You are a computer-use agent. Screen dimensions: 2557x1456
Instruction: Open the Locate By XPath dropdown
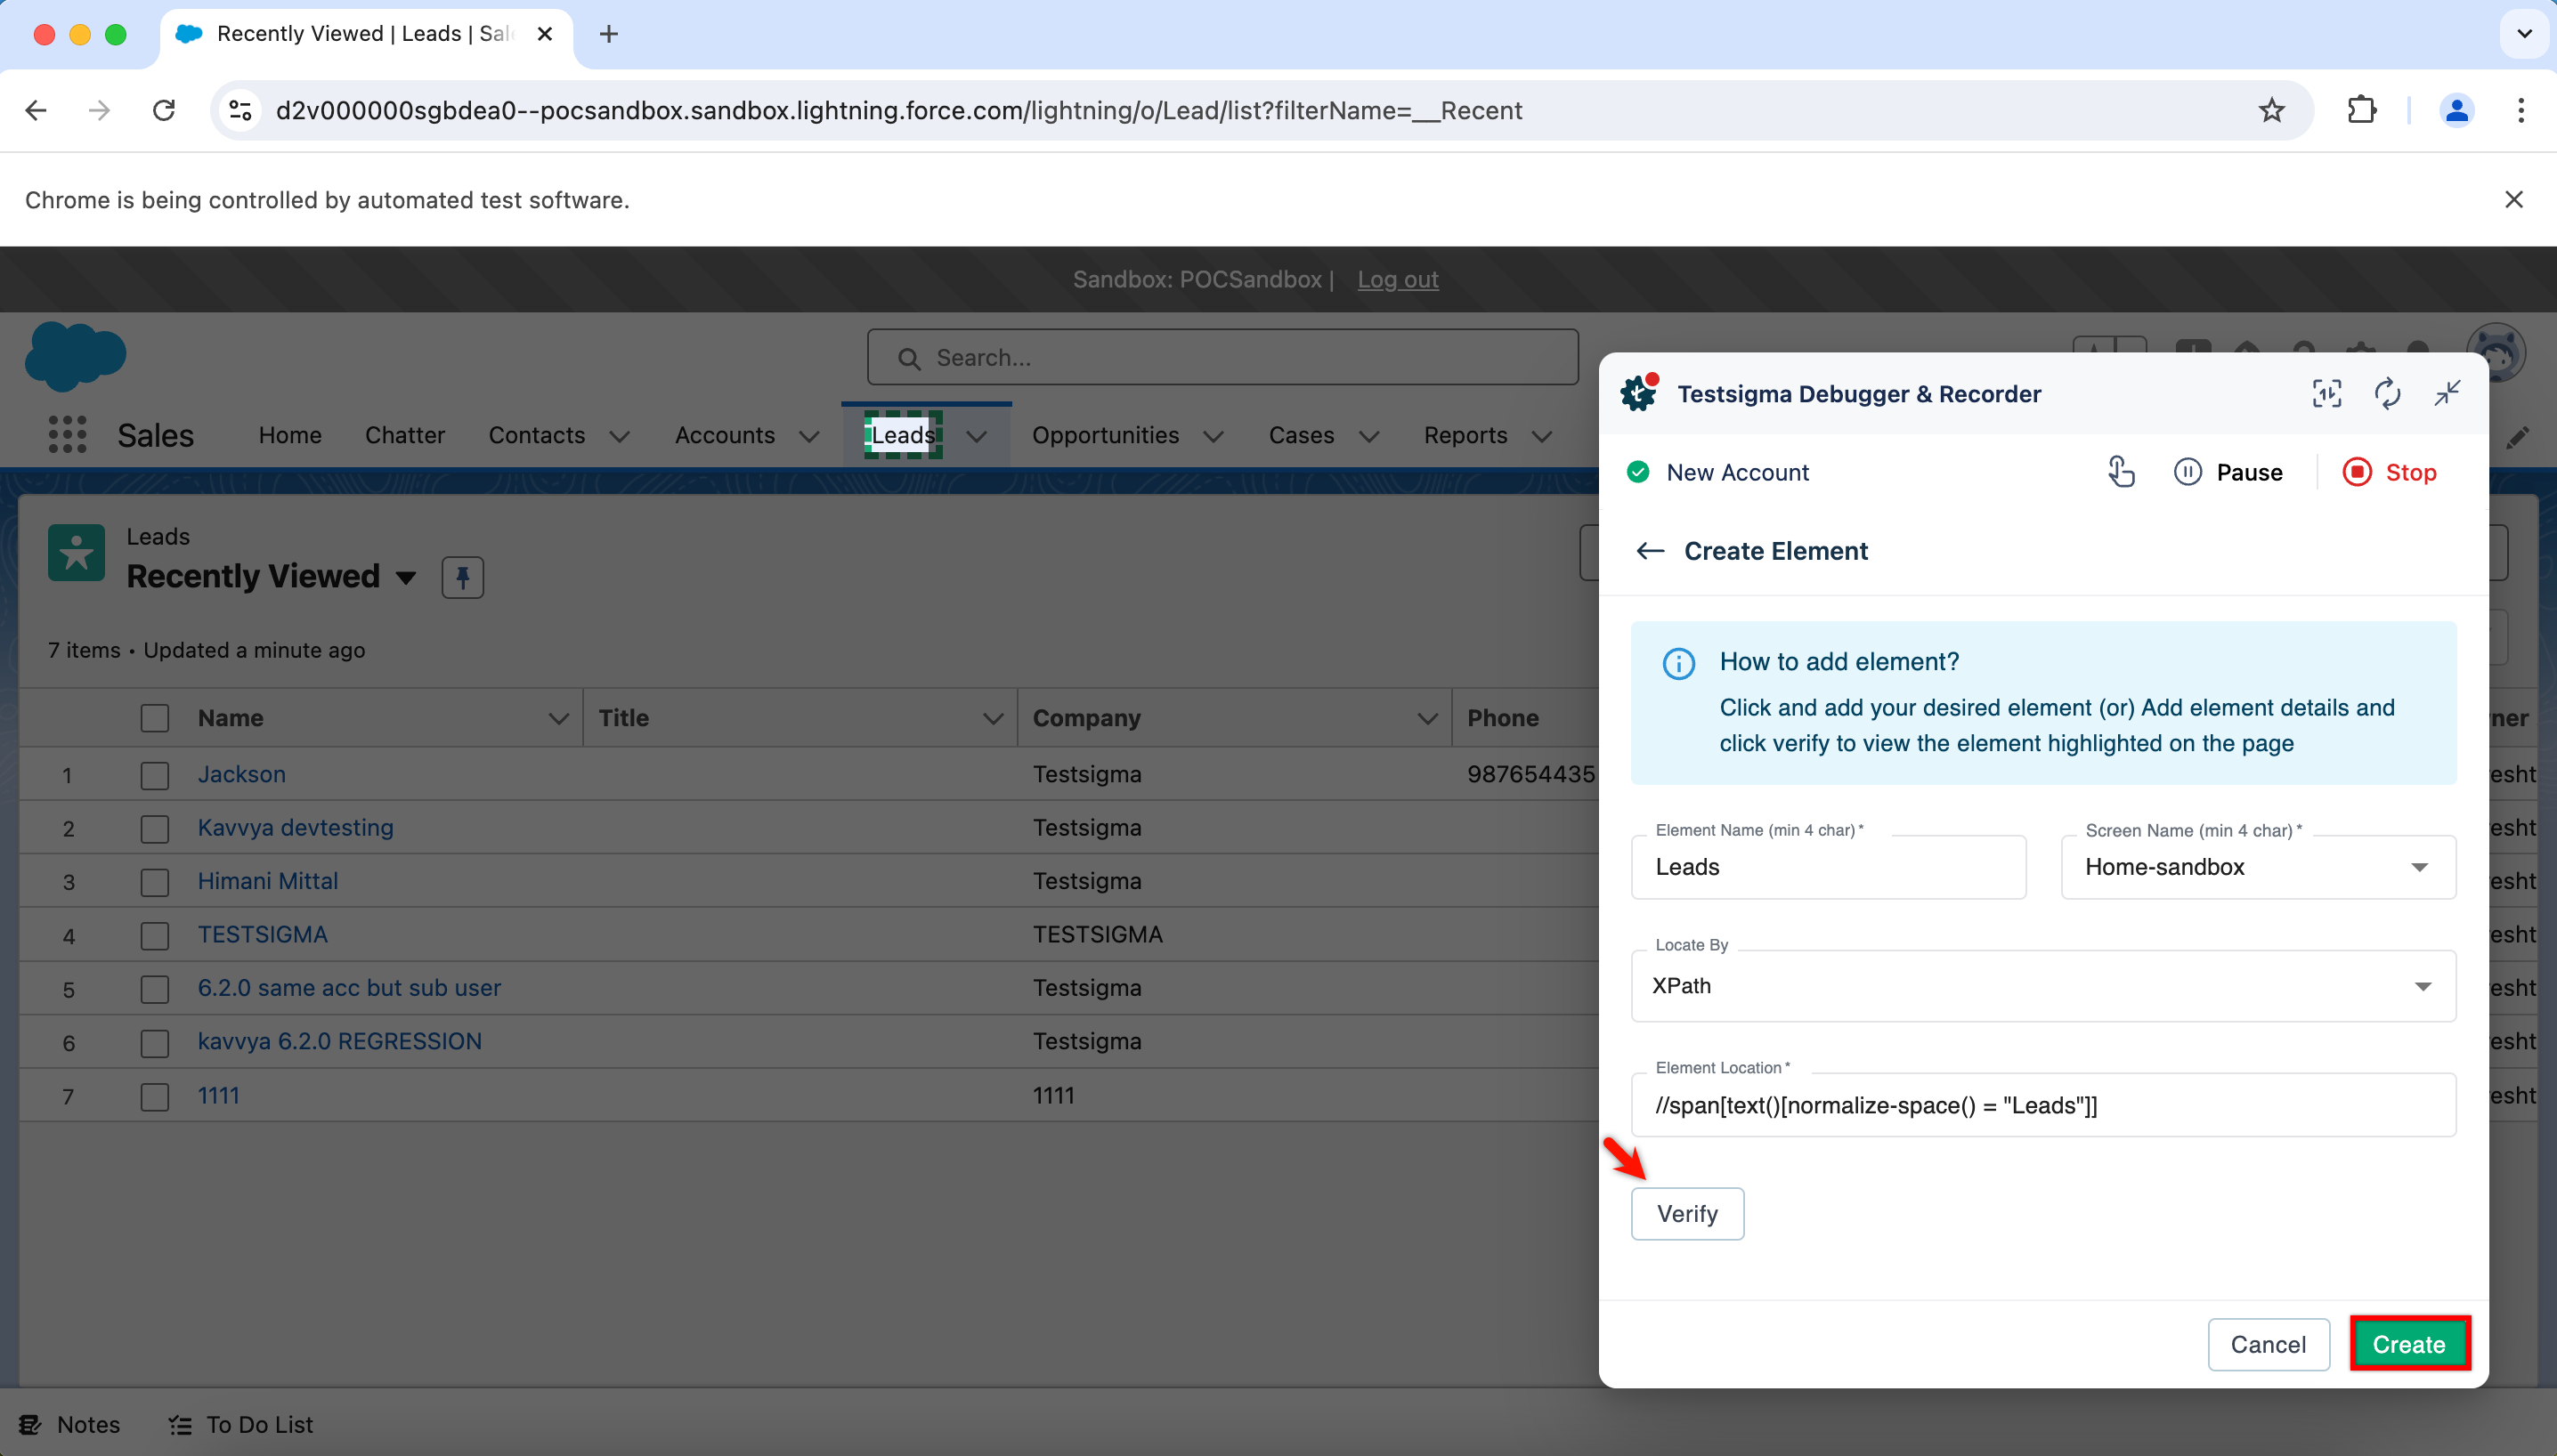tap(2042, 986)
